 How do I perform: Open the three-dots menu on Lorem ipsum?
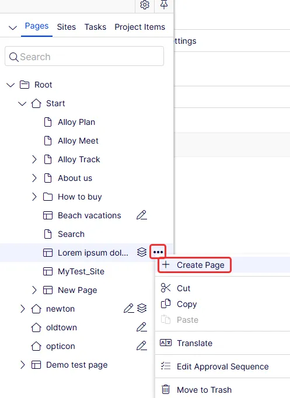pos(158,252)
